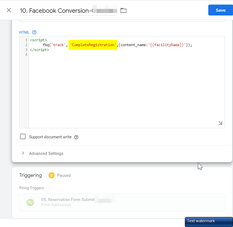The image size is (233, 227).
Task: Click the Advanced Settings label
Action: pyautogui.click(x=46, y=154)
